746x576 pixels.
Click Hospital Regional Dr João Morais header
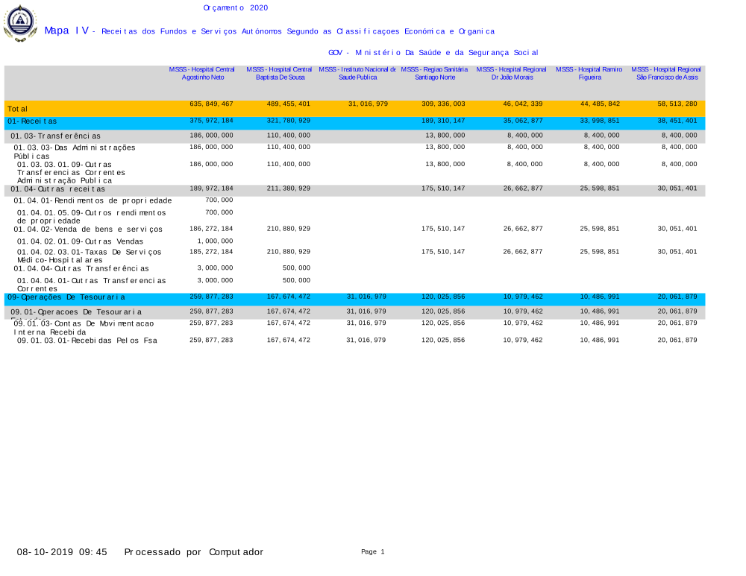[512, 73]
